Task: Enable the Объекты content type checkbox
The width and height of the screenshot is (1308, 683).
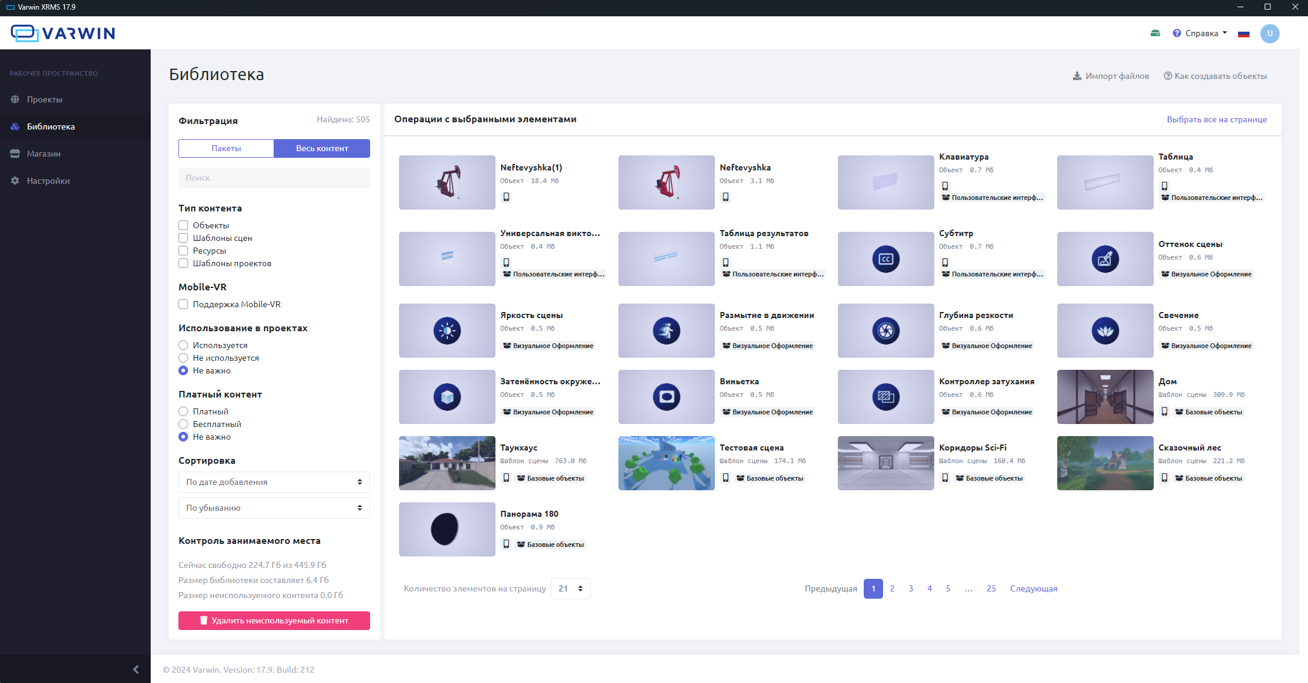Action: click(183, 225)
